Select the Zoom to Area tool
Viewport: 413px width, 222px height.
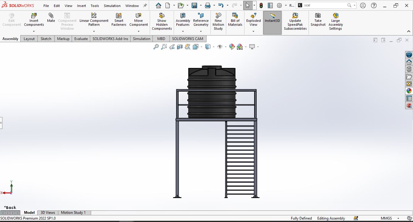tap(164, 47)
